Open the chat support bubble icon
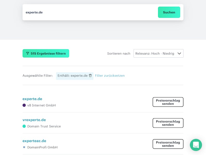The image size is (206, 155). [196, 145]
